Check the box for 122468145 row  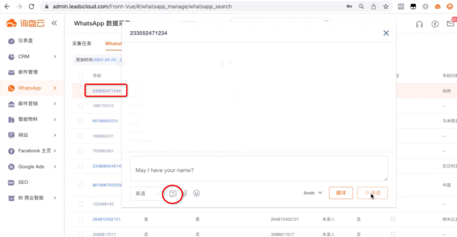81,204
